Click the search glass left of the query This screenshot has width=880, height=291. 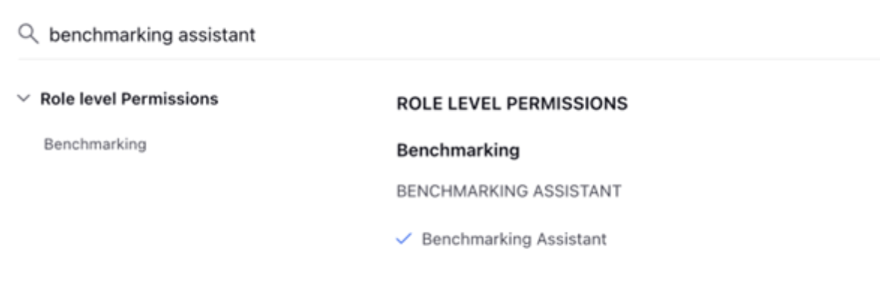tap(28, 34)
